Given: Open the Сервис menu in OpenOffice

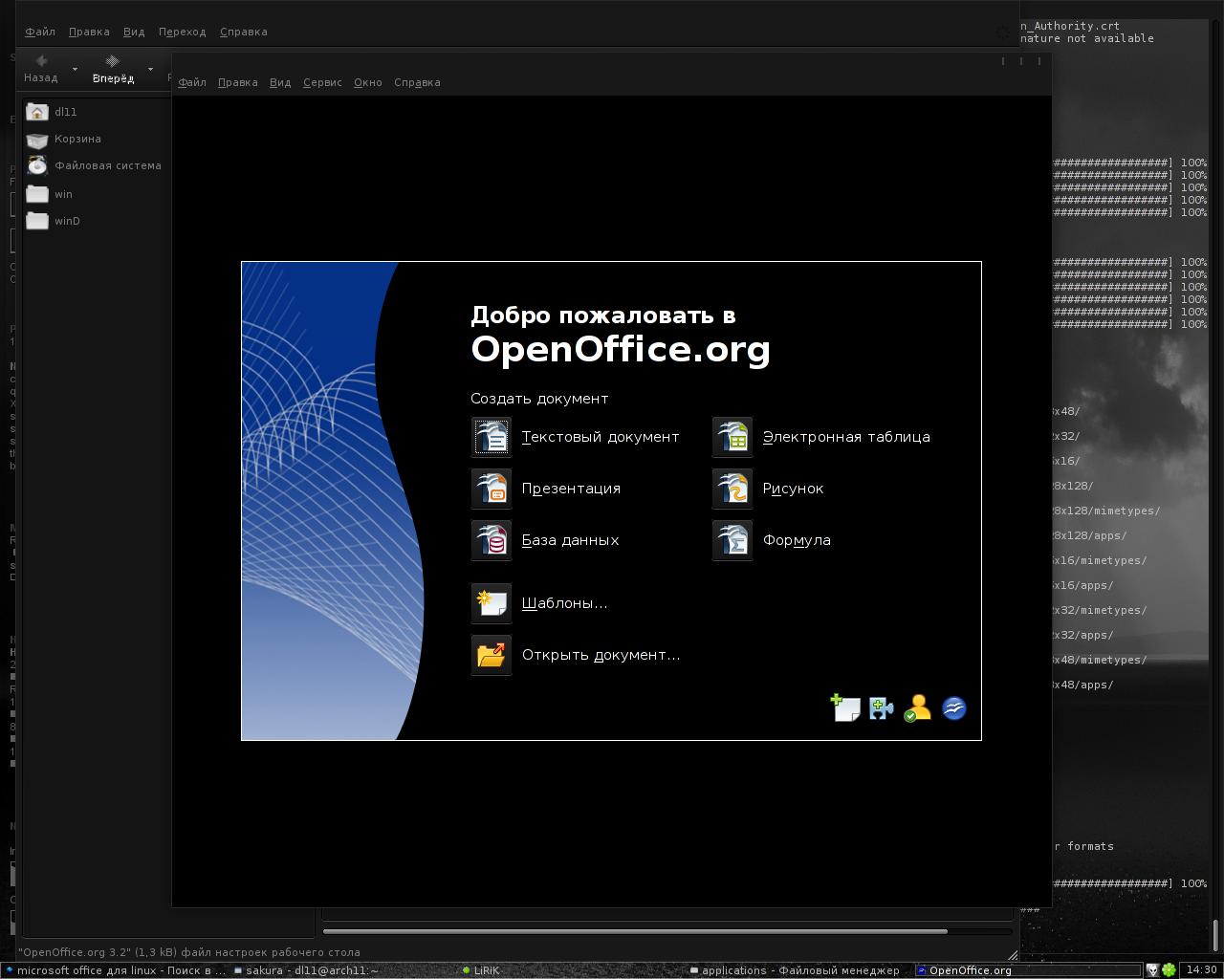Looking at the screenshot, I should pyautogui.click(x=322, y=82).
